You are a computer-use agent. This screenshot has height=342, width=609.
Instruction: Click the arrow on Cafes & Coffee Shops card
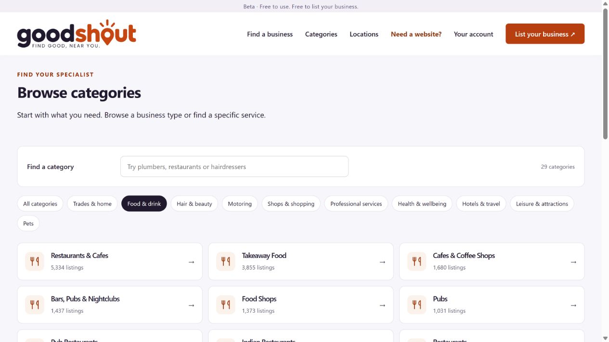[x=573, y=262]
